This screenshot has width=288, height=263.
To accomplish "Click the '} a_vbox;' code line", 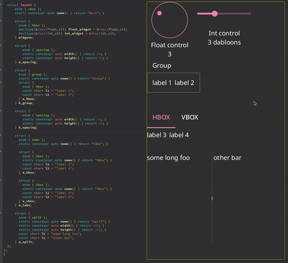I will 27,201.
